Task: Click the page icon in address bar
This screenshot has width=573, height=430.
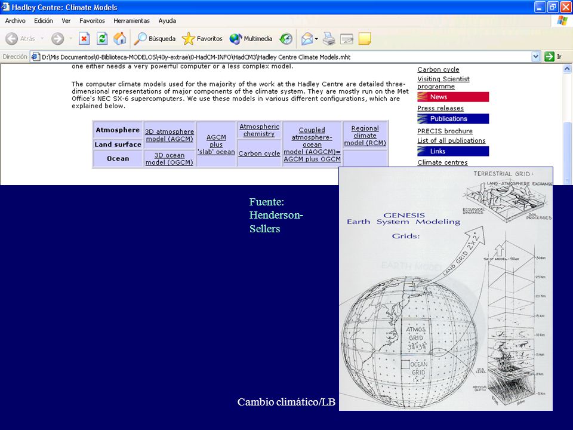Action: coord(35,57)
